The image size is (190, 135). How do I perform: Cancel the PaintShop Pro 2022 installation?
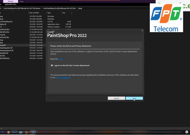tap(116, 98)
